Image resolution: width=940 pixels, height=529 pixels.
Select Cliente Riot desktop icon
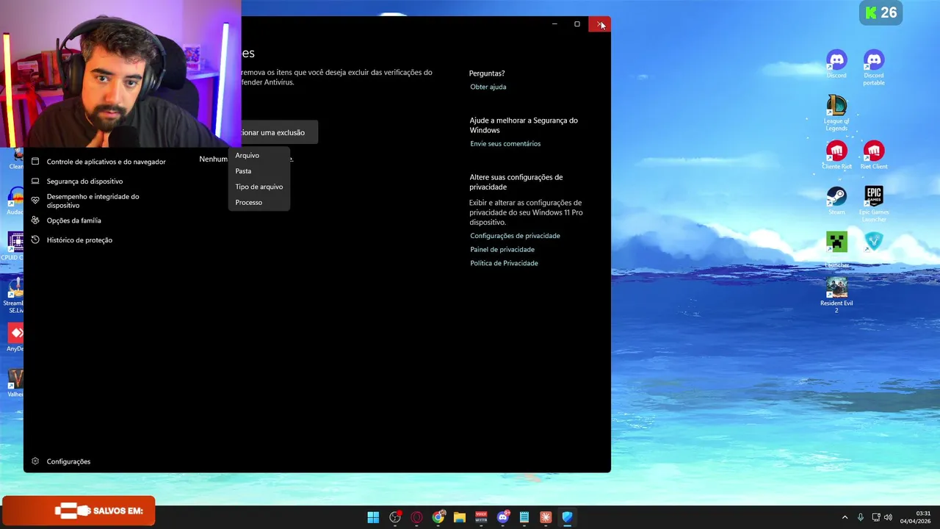point(836,155)
